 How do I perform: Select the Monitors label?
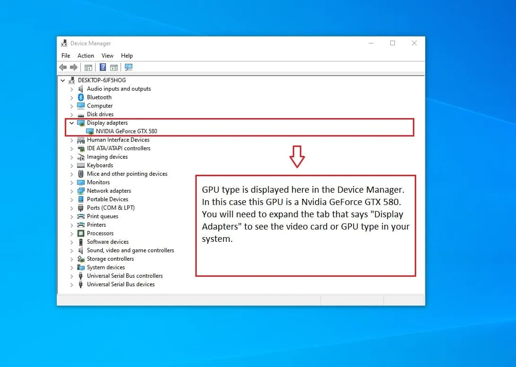pyautogui.click(x=98, y=182)
